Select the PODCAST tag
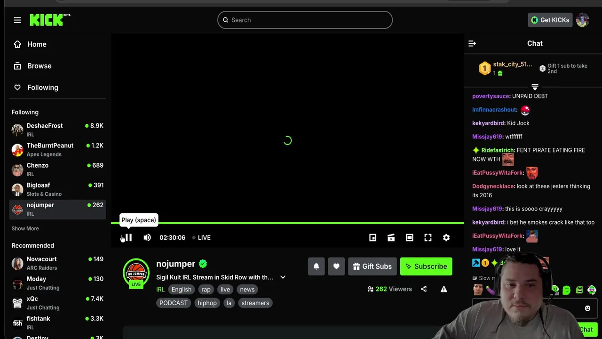Viewport: 602px width, 339px height. coord(174,303)
